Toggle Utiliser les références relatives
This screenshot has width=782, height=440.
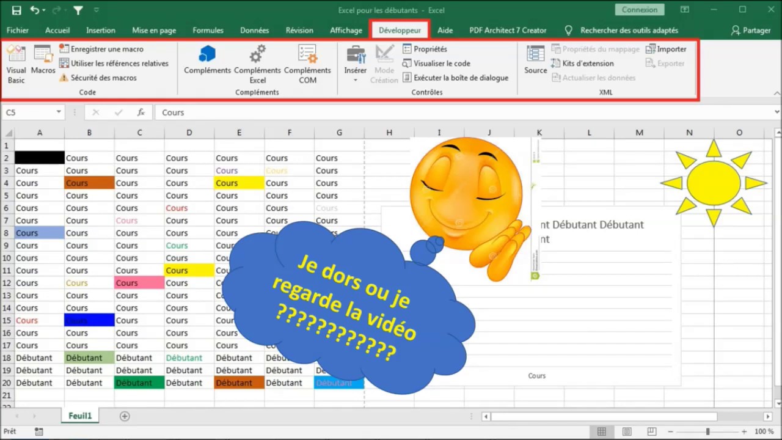click(x=114, y=64)
